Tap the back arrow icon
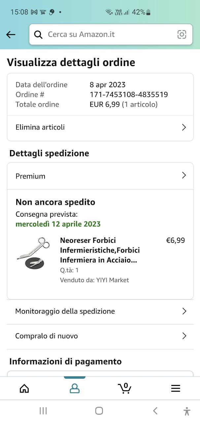 (x=11, y=34)
